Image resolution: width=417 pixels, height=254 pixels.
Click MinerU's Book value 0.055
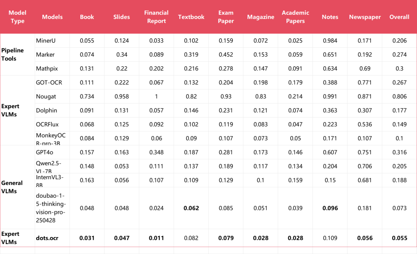pos(87,40)
